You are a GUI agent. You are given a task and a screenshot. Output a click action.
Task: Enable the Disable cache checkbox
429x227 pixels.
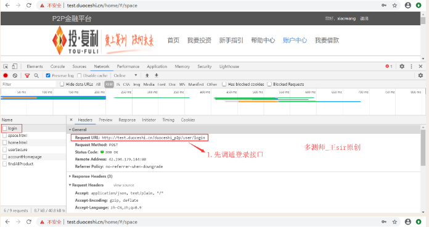80,75
